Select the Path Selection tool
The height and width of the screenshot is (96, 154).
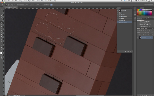[x=2, y=43]
